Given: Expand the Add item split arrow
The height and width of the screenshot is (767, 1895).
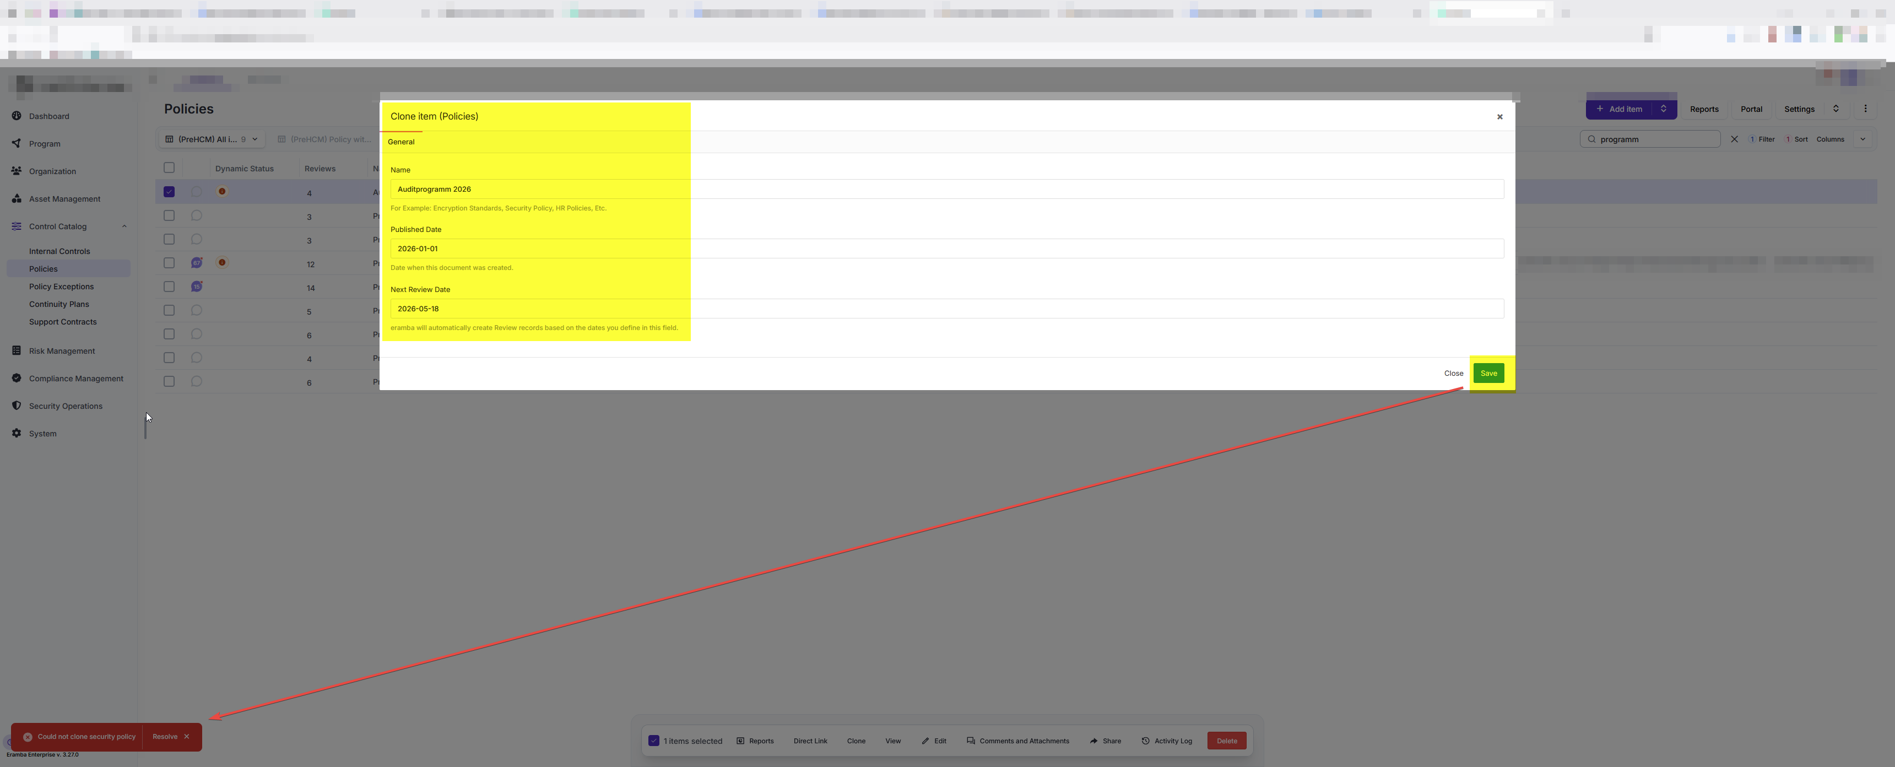Looking at the screenshot, I should point(1663,109).
